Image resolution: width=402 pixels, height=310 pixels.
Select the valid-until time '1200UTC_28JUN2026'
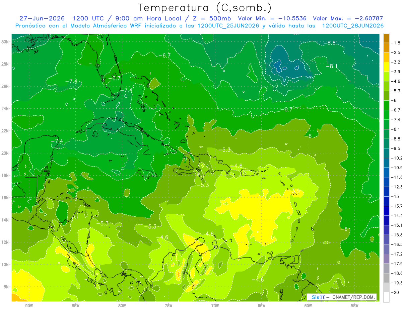point(353,26)
